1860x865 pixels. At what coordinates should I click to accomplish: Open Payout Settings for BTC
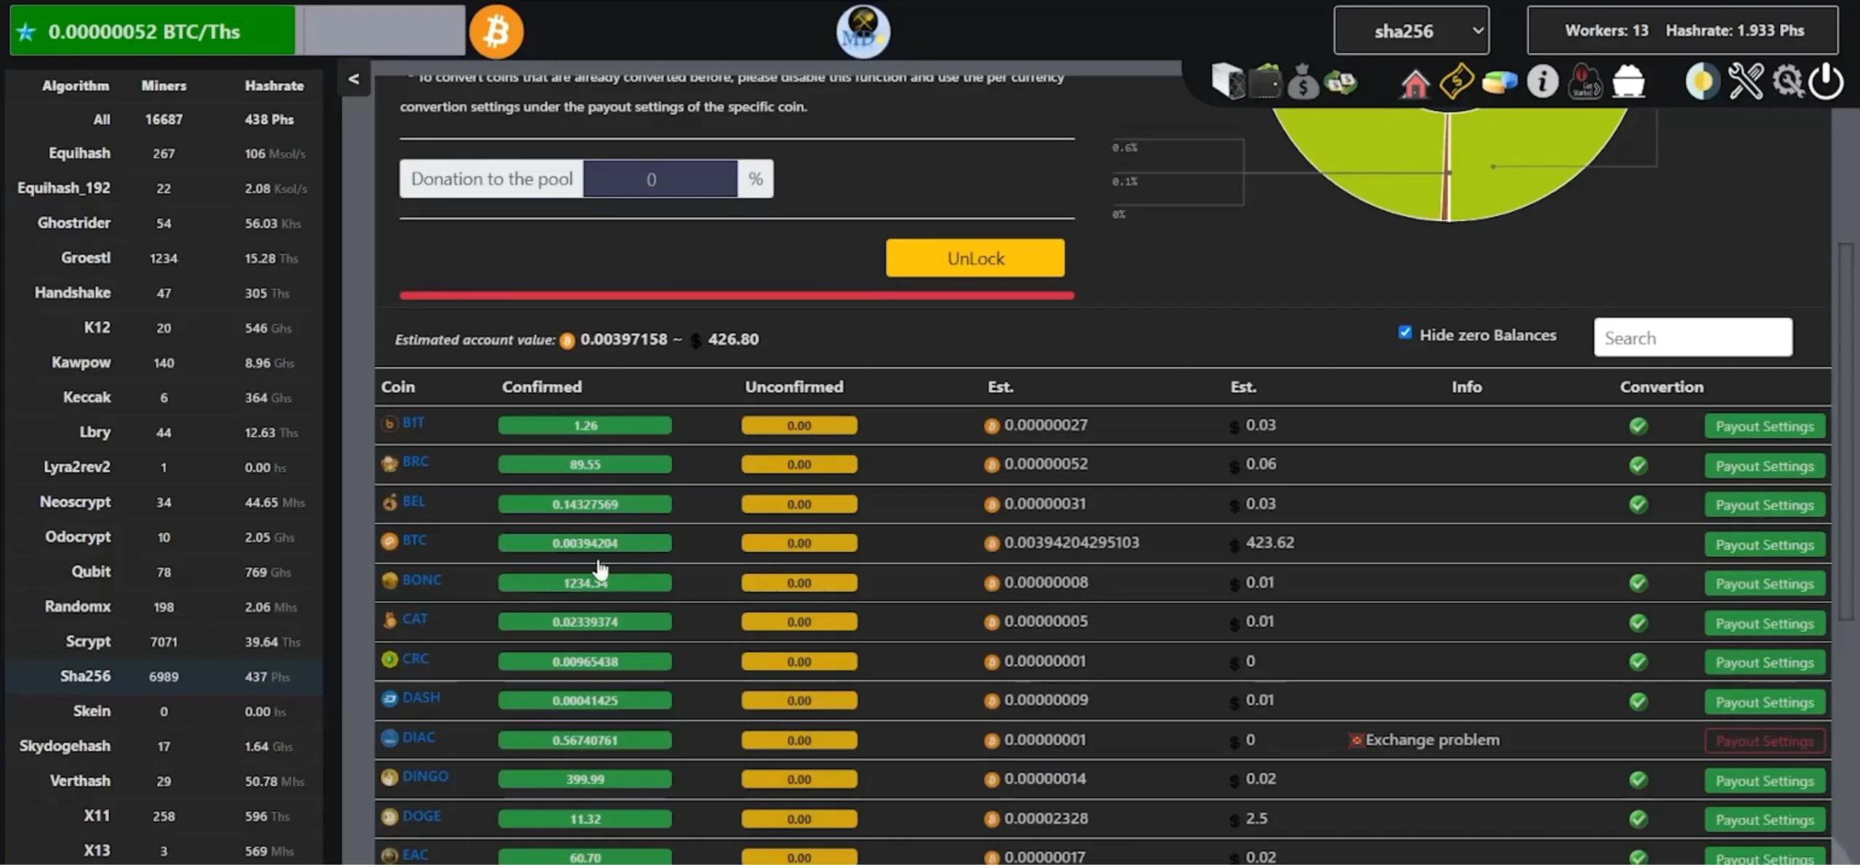click(x=1765, y=544)
